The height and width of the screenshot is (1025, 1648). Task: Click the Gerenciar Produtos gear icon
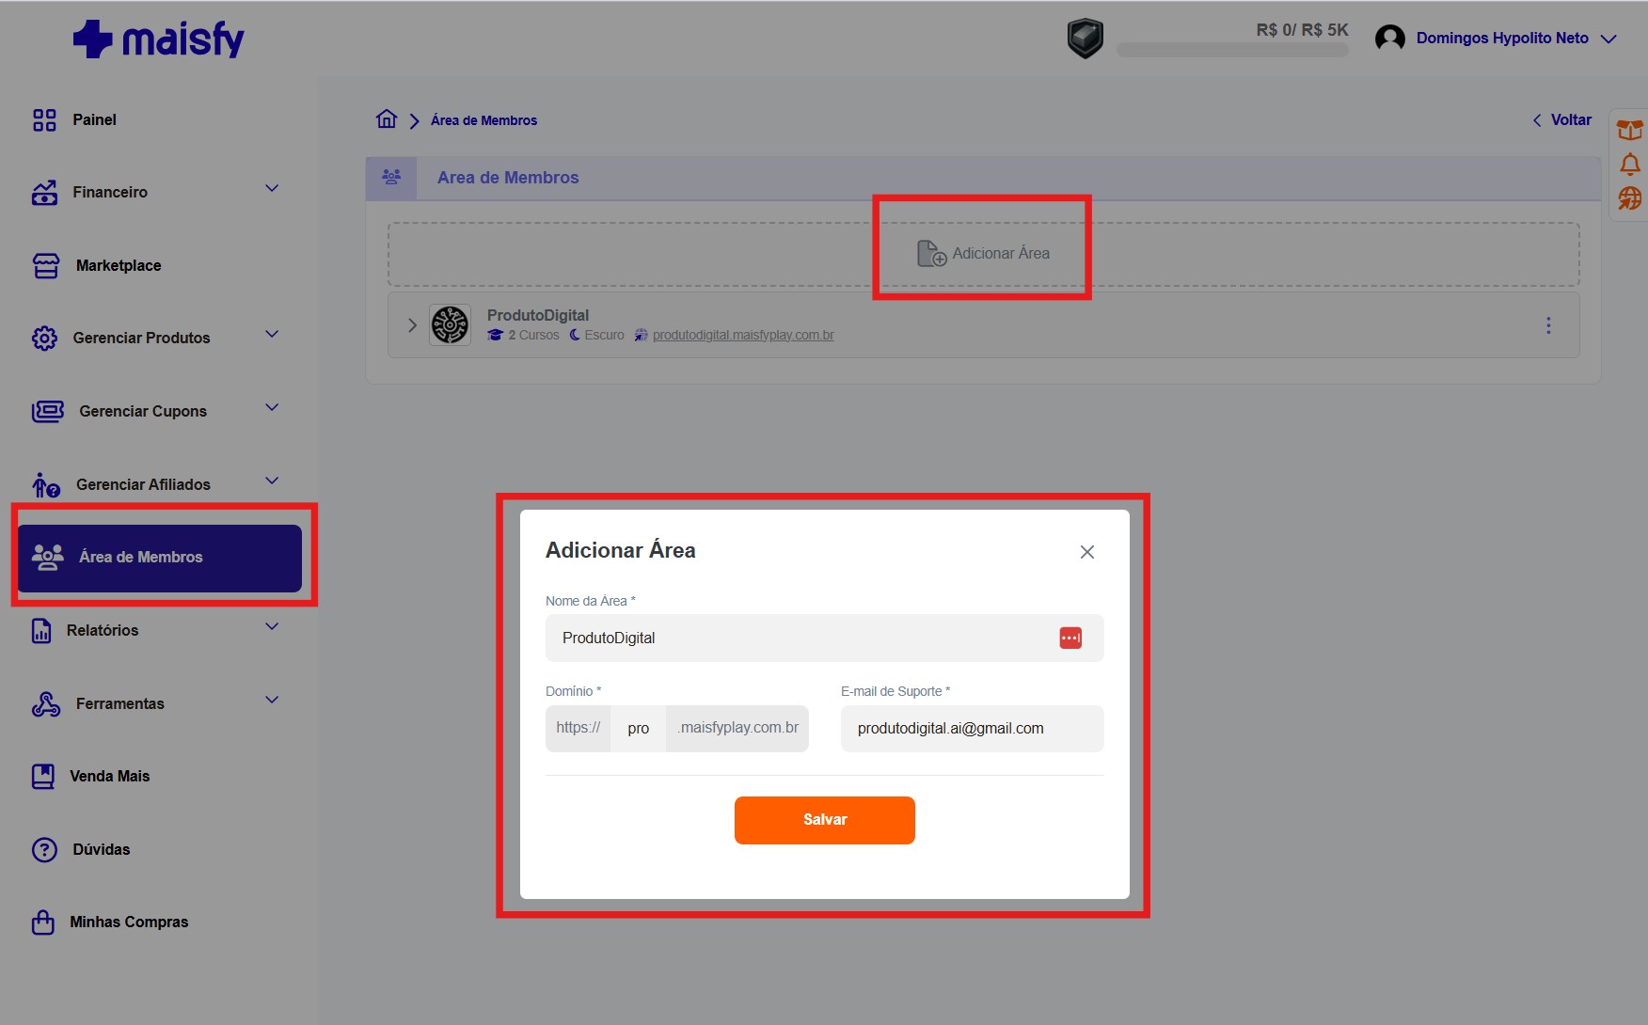[x=44, y=339]
